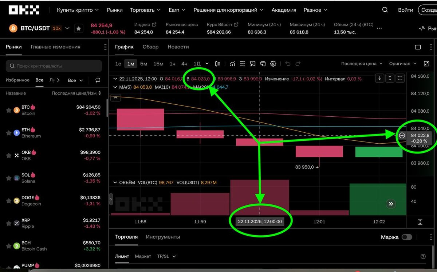The height and width of the screenshot is (272, 437).
Task: Select 1ч timeframe
Action: pyautogui.click(x=172, y=64)
